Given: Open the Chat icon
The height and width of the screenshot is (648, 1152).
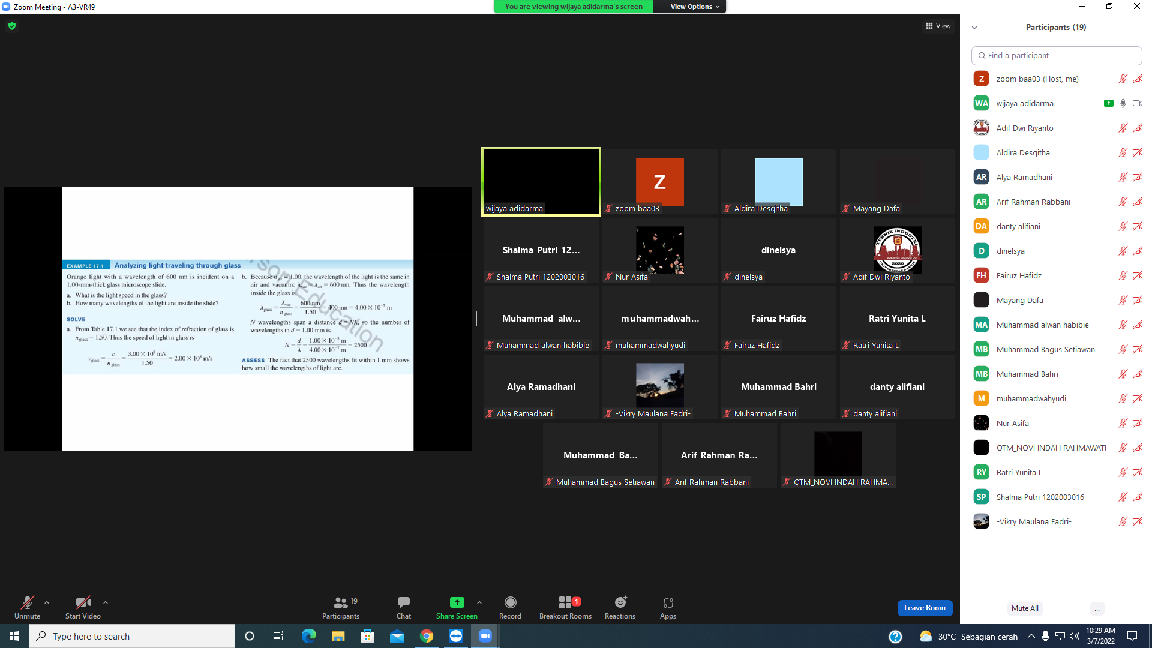Looking at the screenshot, I should [x=404, y=602].
